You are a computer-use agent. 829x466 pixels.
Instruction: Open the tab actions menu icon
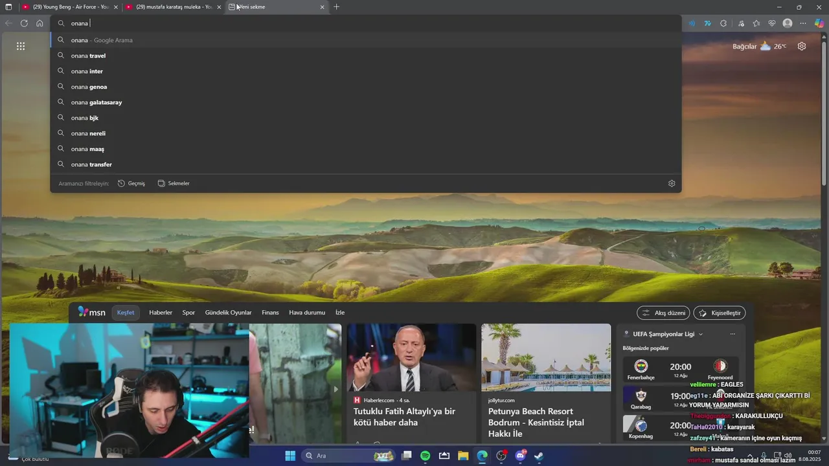pyautogui.click(x=8, y=7)
